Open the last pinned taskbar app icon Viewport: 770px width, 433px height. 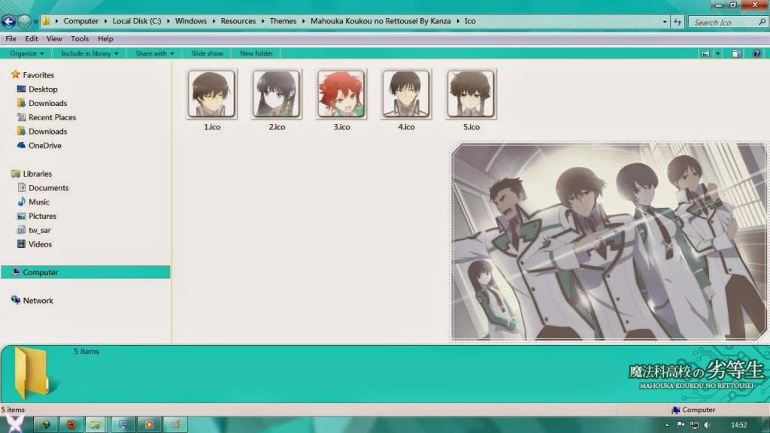click(174, 425)
